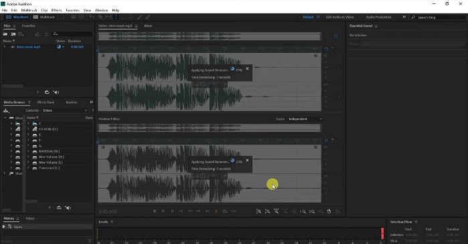Expand the MARISHA (M:) drive
Viewport: 468px width, 244px height.
click(x=28, y=151)
